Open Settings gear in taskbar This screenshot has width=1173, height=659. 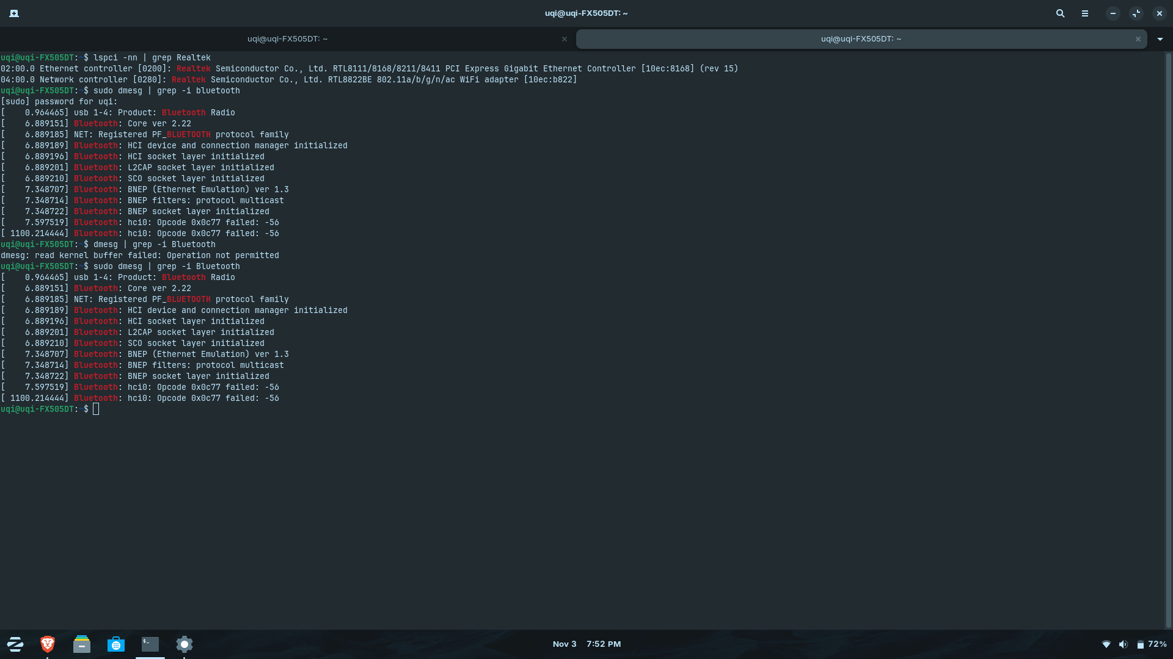click(185, 644)
